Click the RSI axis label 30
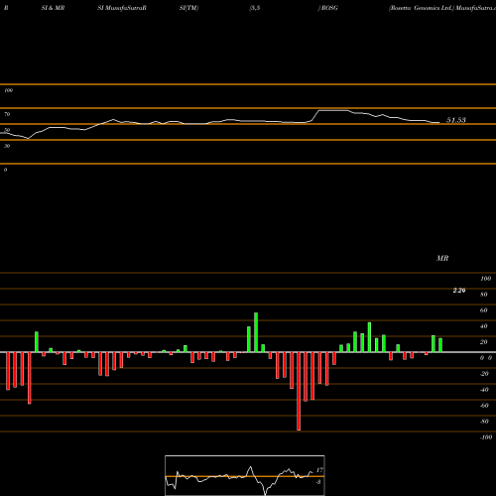The image size is (496, 496). click(x=7, y=146)
